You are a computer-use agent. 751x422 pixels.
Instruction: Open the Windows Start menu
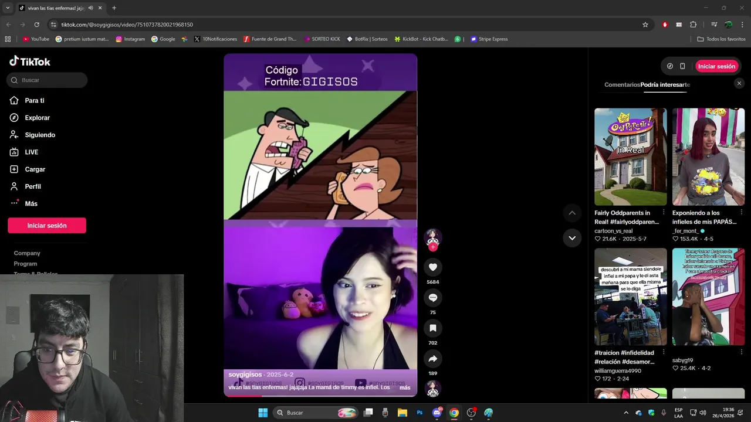point(263,413)
